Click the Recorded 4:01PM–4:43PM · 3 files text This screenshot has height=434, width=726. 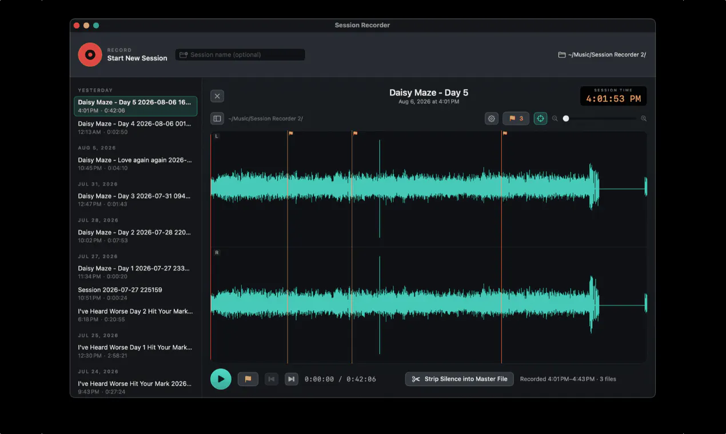[x=568, y=379]
